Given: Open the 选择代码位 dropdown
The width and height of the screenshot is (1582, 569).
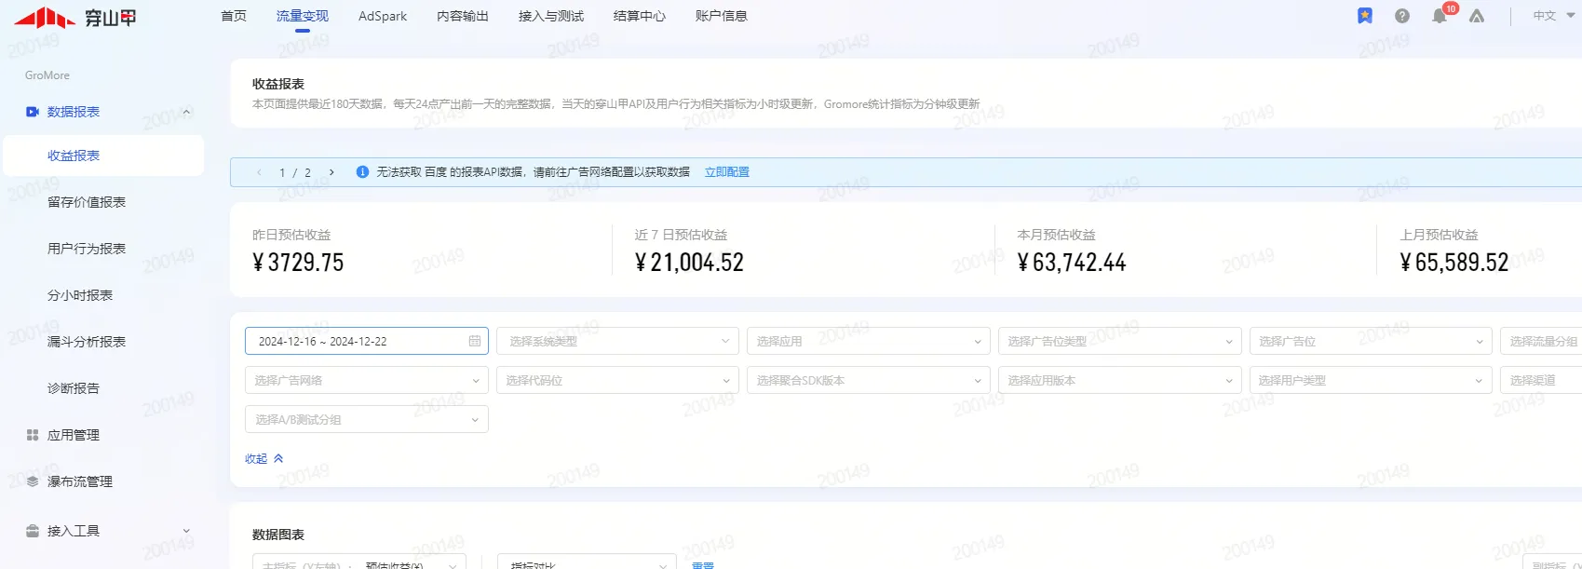Looking at the screenshot, I should coord(617,380).
